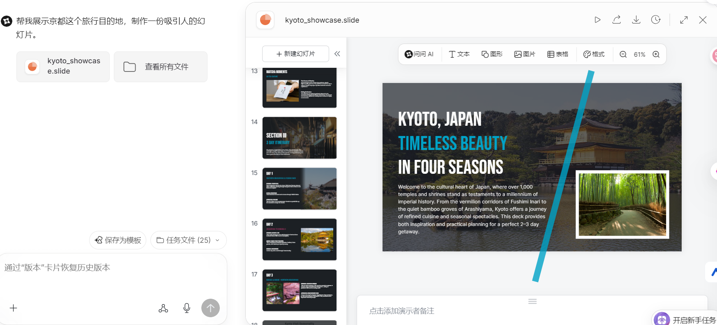Zoom out with the minus magnifier
This screenshot has height=325, width=717.
tap(623, 54)
